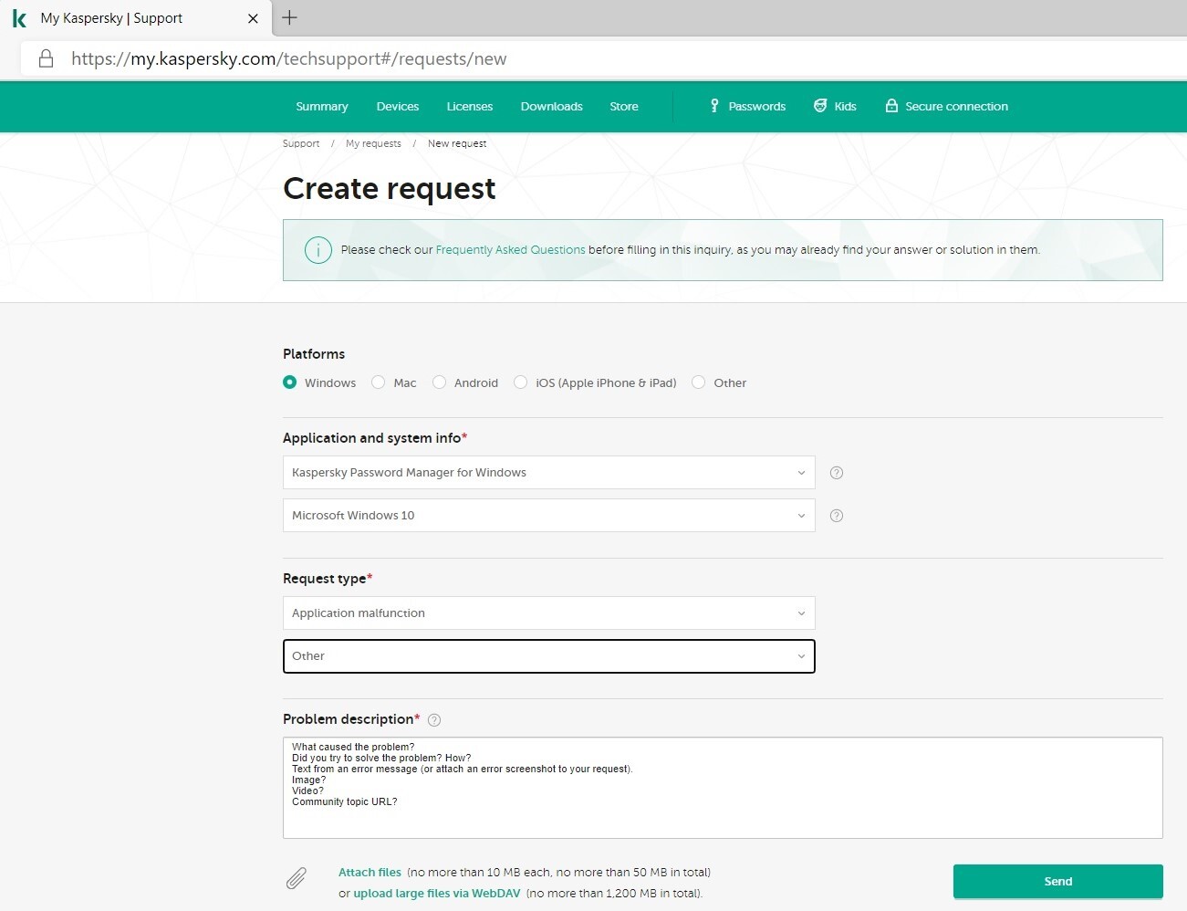Close the My Kaspersky Support tab

coord(253,18)
